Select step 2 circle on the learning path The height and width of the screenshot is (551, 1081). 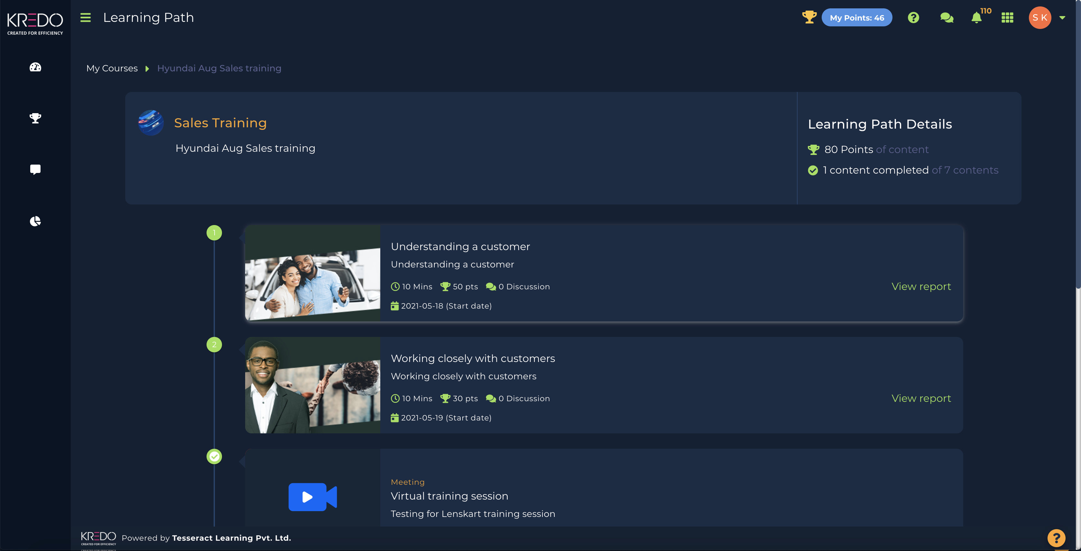coord(215,345)
